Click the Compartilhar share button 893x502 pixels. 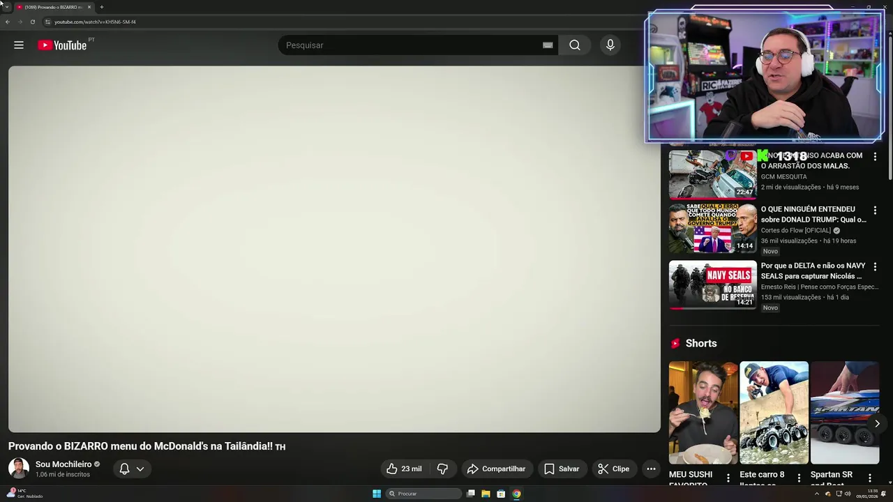tap(496, 469)
